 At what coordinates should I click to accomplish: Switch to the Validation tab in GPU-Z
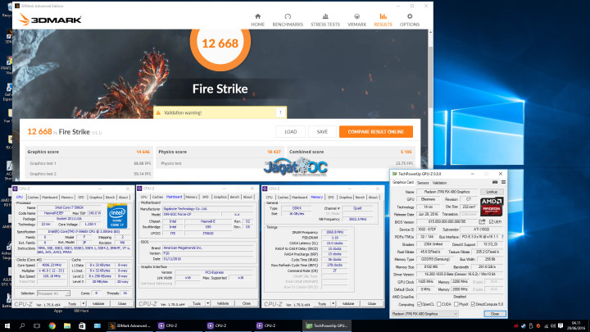click(x=439, y=183)
